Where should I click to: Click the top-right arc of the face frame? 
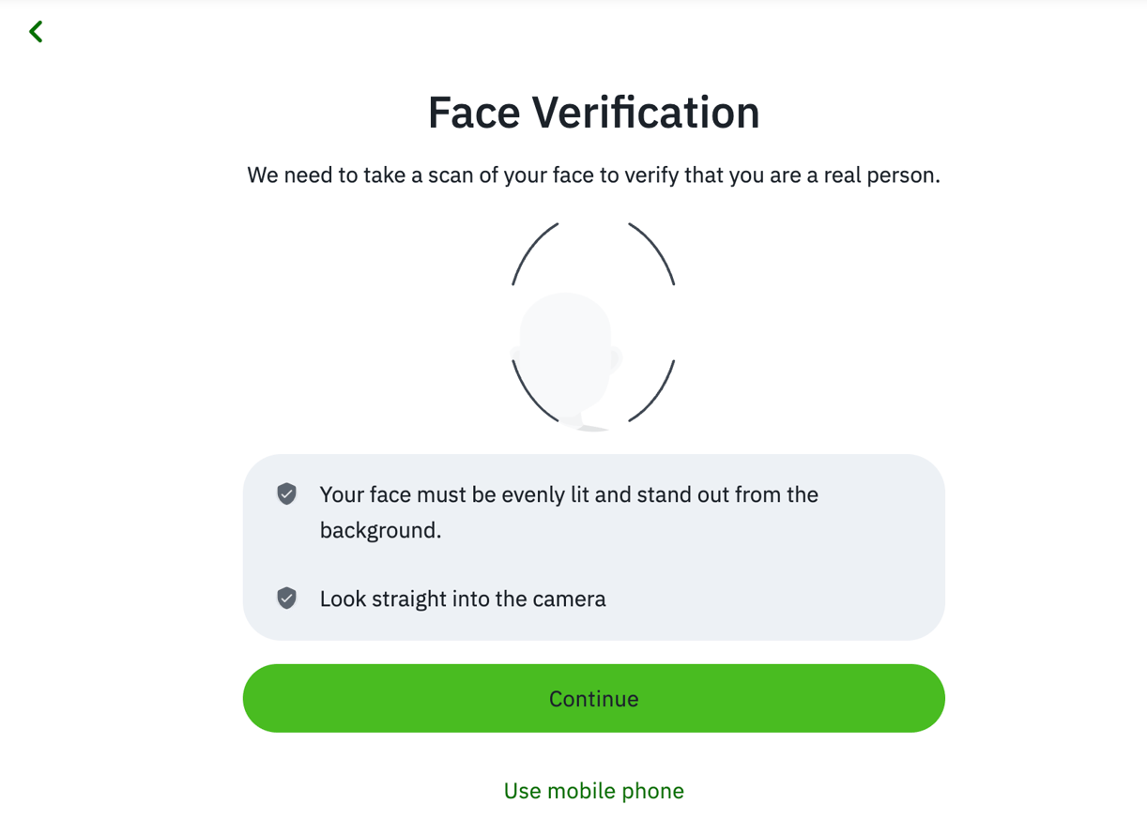tap(652, 249)
